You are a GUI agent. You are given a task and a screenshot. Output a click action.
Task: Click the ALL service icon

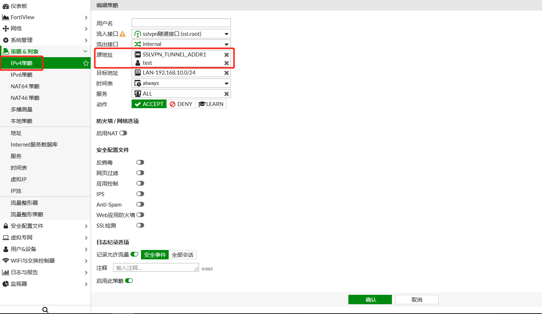point(138,94)
